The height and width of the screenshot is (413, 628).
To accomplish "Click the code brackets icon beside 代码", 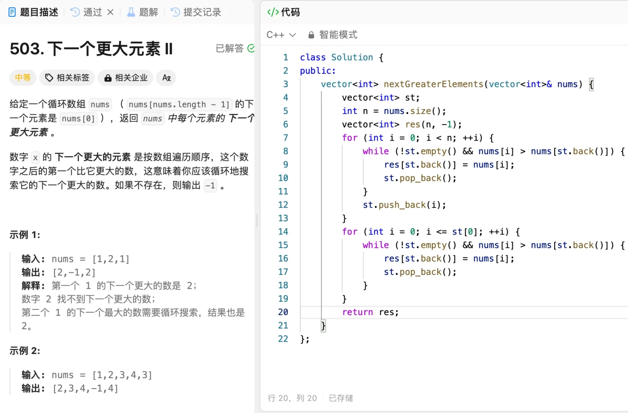I will tap(273, 12).
